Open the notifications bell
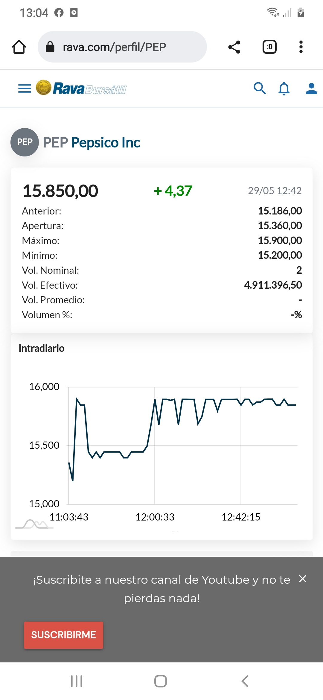 [284, 89]
